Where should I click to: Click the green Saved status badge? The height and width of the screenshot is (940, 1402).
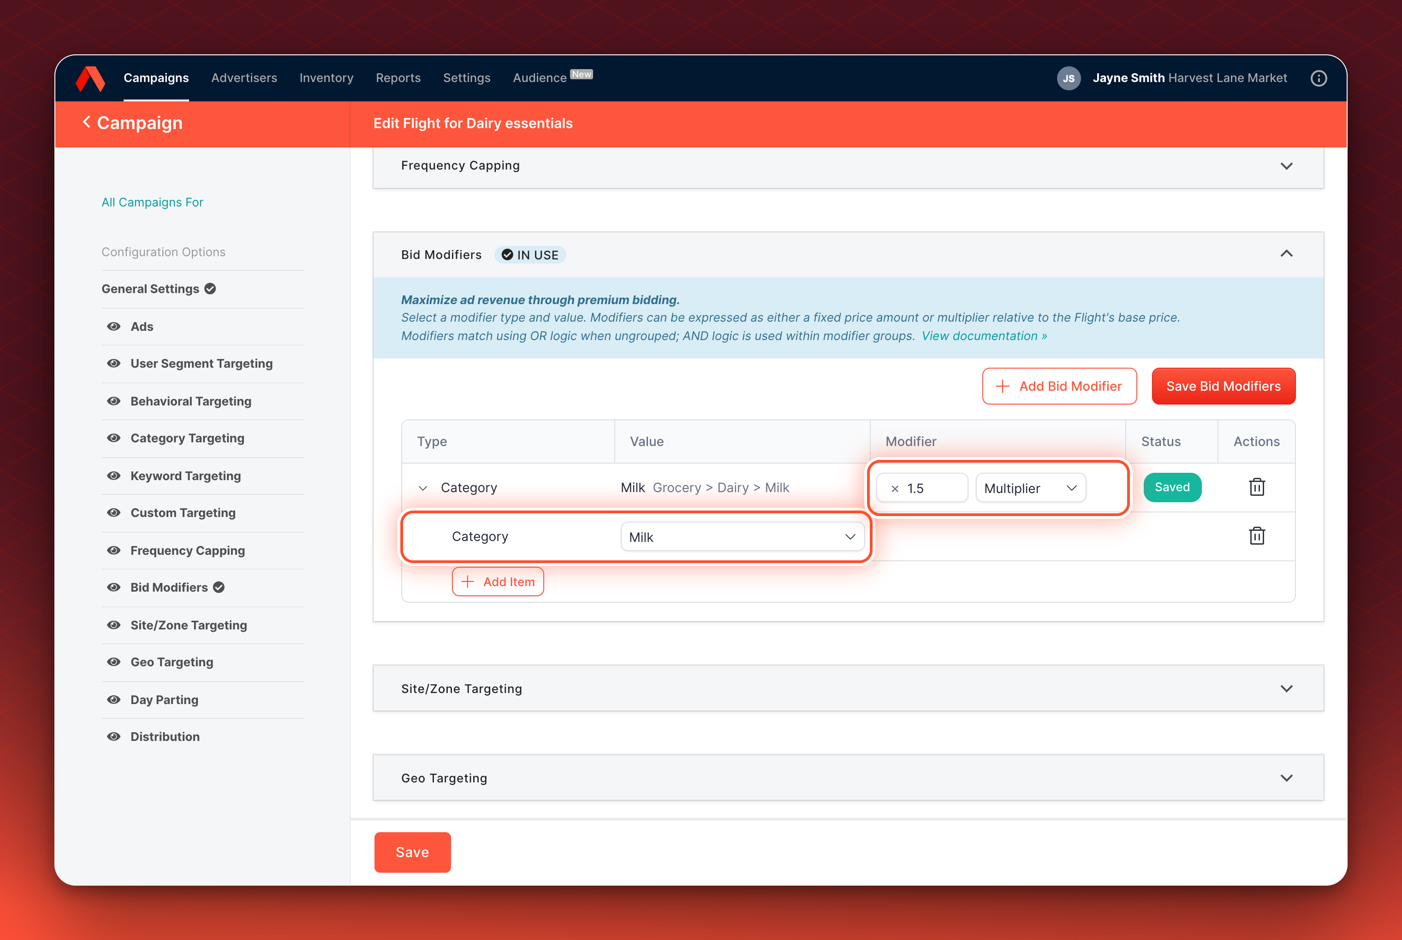click(1172, 487)
